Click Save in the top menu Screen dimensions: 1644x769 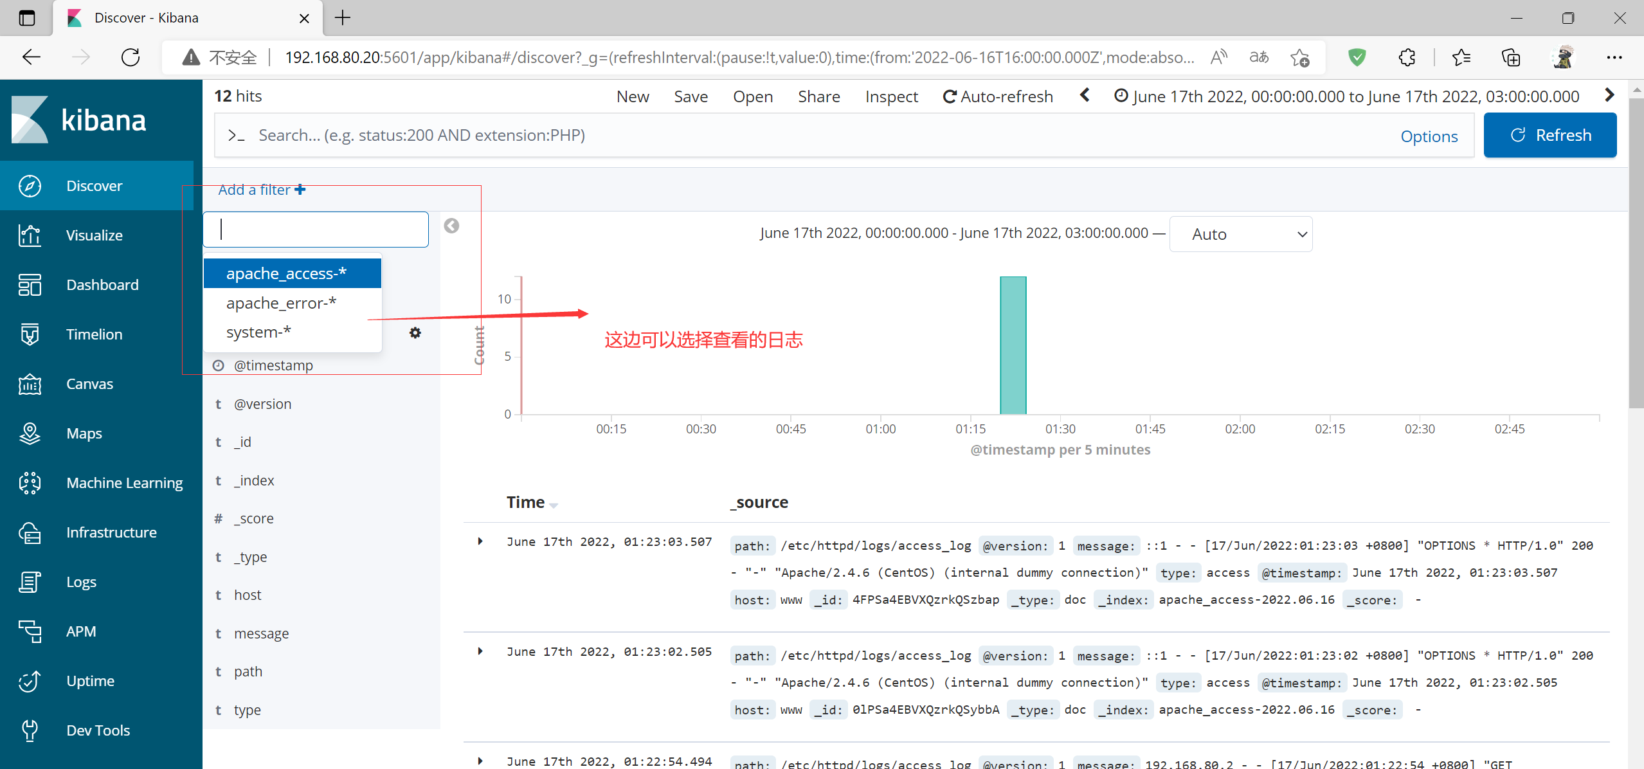click(x=691, y=96)
